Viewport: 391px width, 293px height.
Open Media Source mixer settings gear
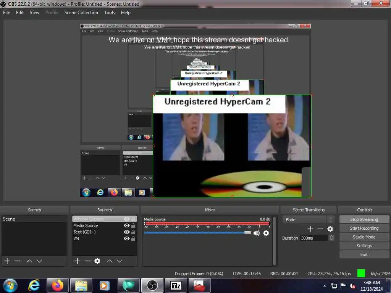[x=266, y=233]
